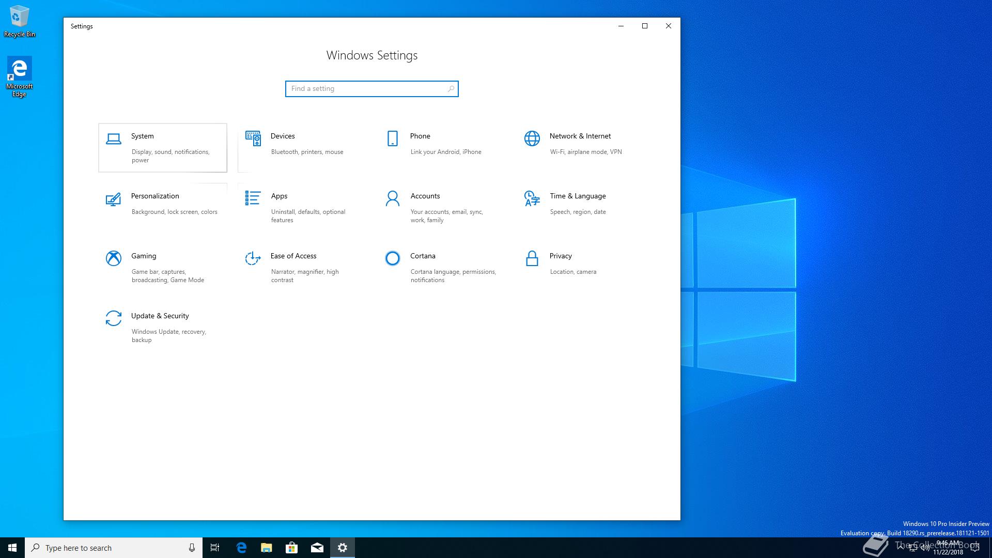Select the Apps category title
This screenshot has height=558, width=992.
coord(279,196)
